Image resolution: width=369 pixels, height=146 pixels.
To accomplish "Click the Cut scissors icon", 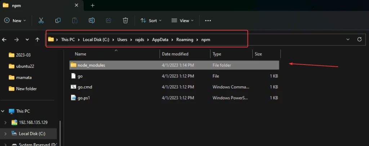I will tap(41, 20).
